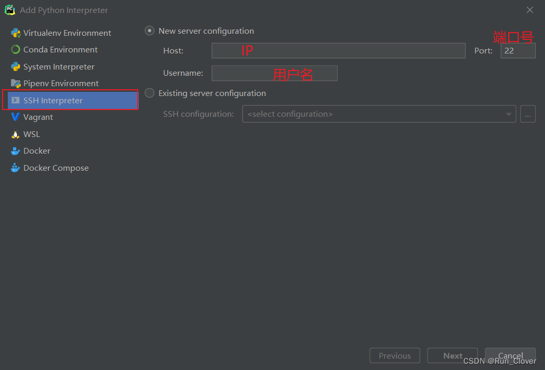Click the System Interpreter python icon
This screenshot has width=545, height=370.
coord(16,66)
